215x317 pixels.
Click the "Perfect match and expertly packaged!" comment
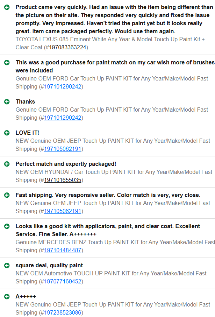click(x=66, y=164)
